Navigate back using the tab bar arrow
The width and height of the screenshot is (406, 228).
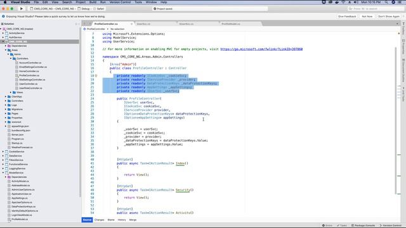(85, 24)
